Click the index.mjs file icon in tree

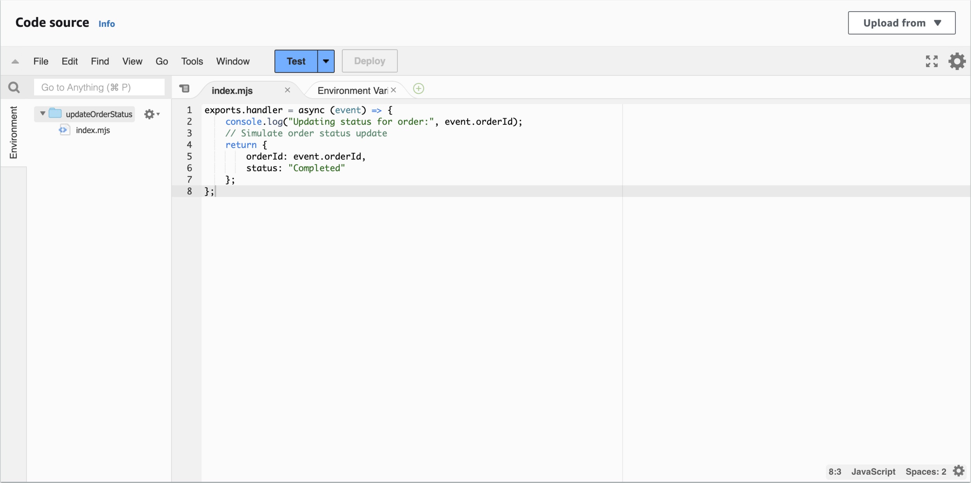(64, 130)
